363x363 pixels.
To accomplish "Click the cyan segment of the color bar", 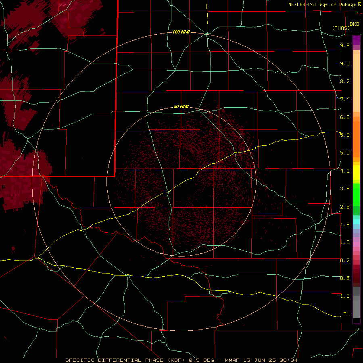I will 356,221.
